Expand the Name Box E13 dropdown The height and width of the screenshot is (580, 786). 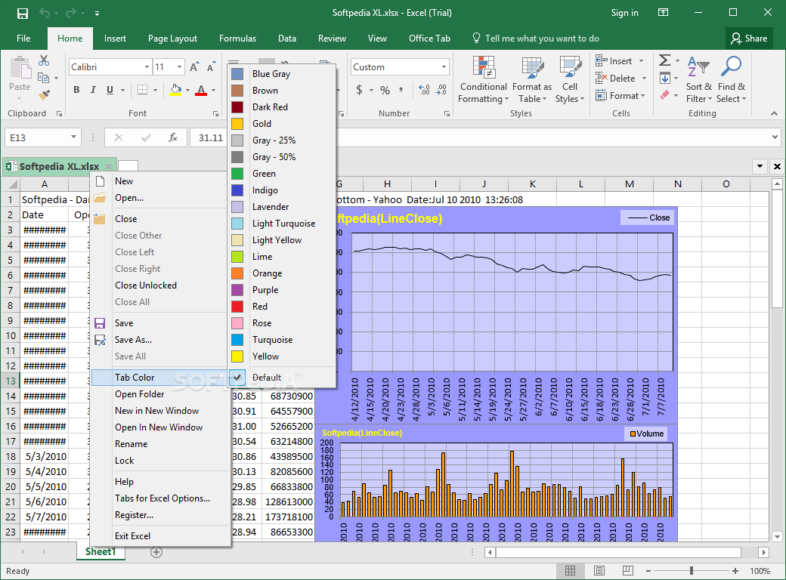coord(73,137)
